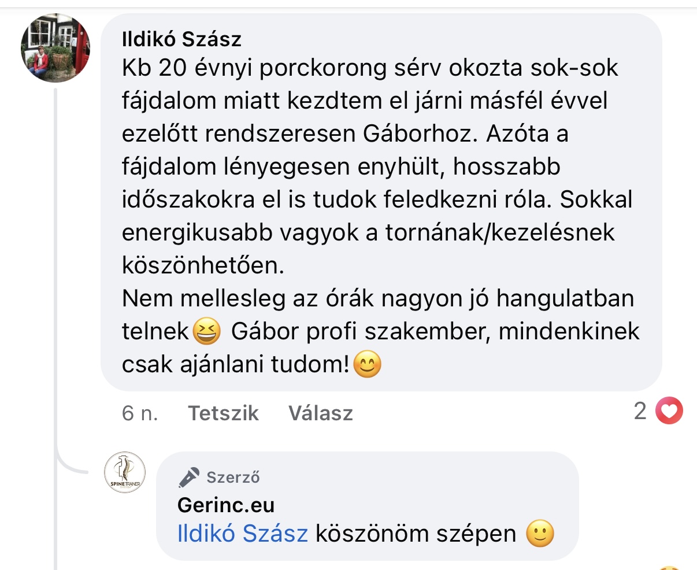Open Ildikó Szász's profile from comment author name

click(x=181, y=39)
